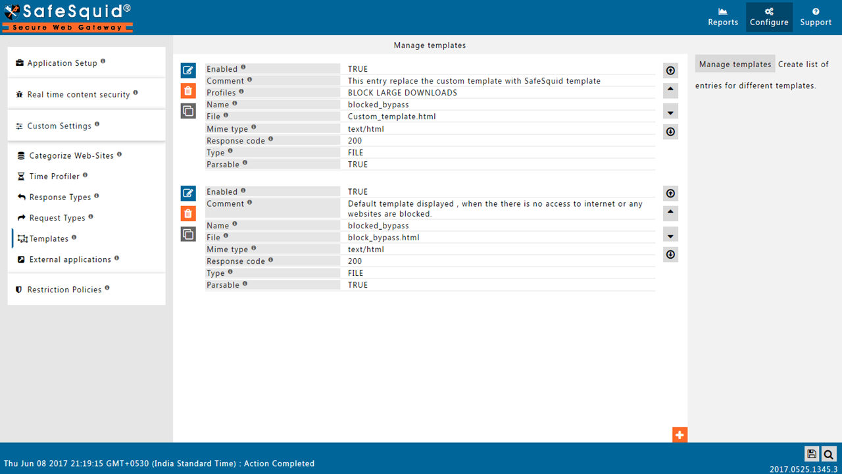Image resolution: width=842 pixels, height=474 pixels.
Task: Clone the block_bypass.html template entry
Action: [188, 234]
